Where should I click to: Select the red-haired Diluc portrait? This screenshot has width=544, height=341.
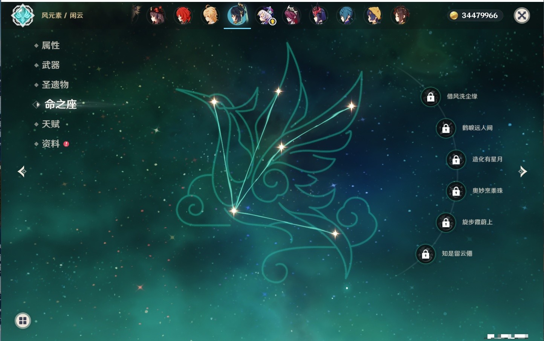tap(183, 16)
